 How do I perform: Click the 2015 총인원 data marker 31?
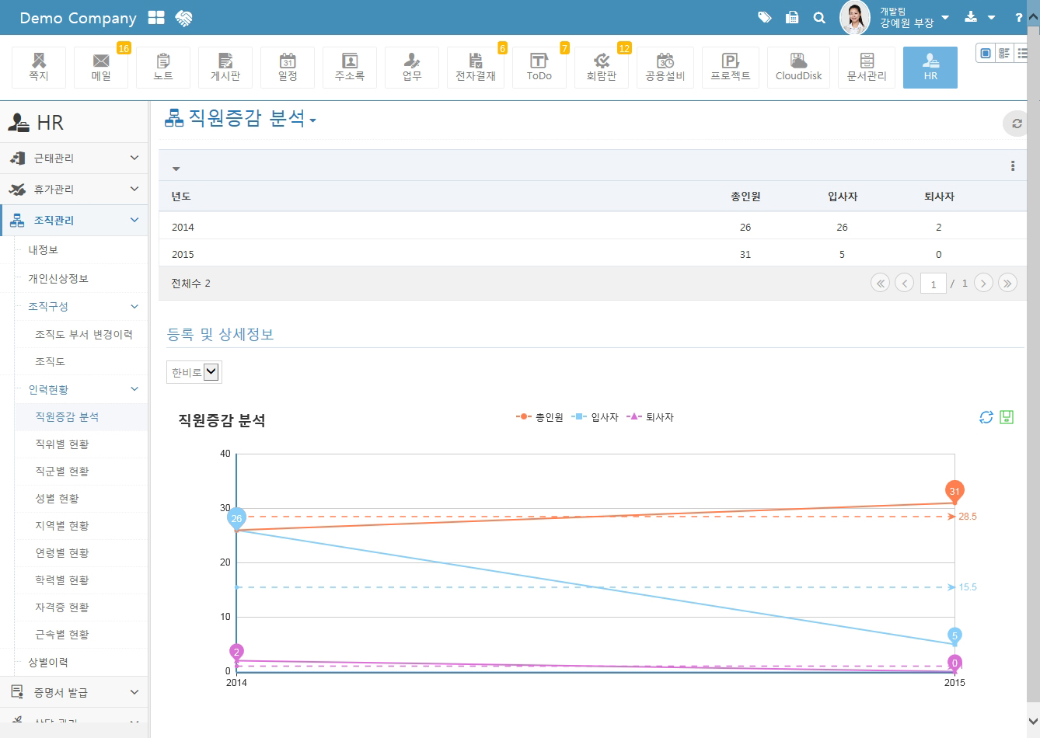954,491
